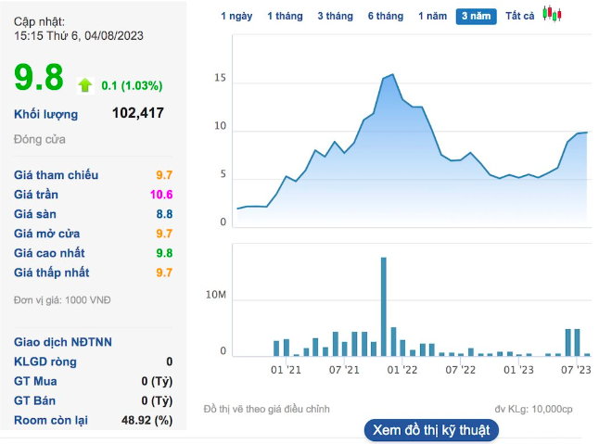Viewport: 599px width, 444px height.
Task: Select the 1 tháng time range
Action: tap(285, 17)
